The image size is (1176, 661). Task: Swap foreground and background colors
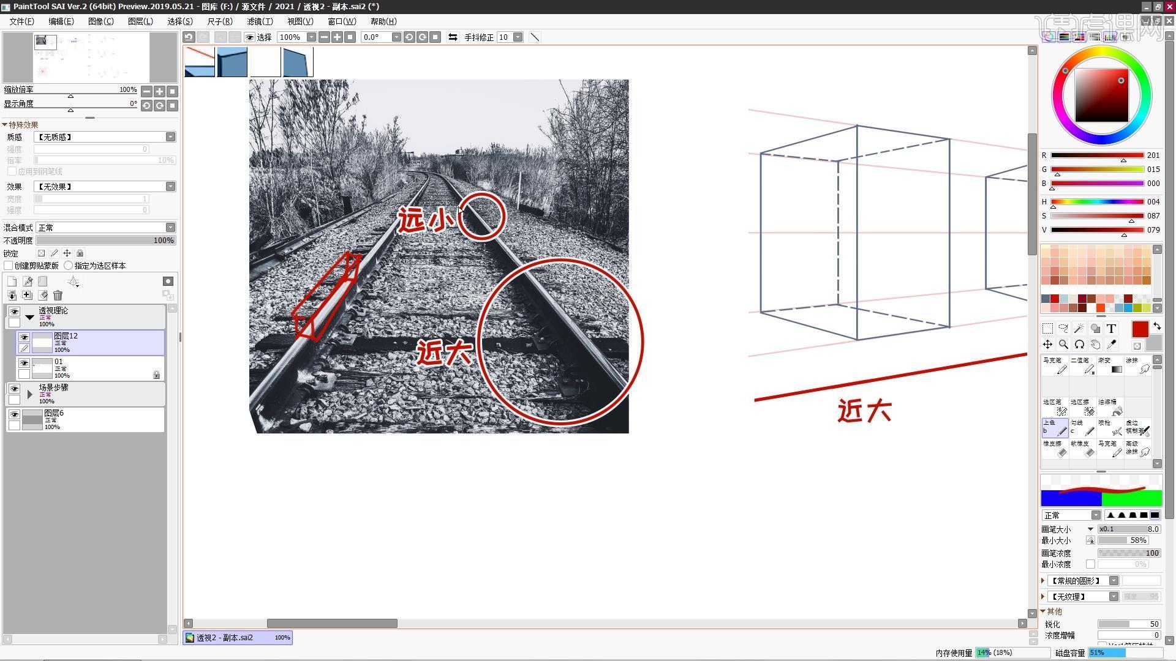[1157, 326]
